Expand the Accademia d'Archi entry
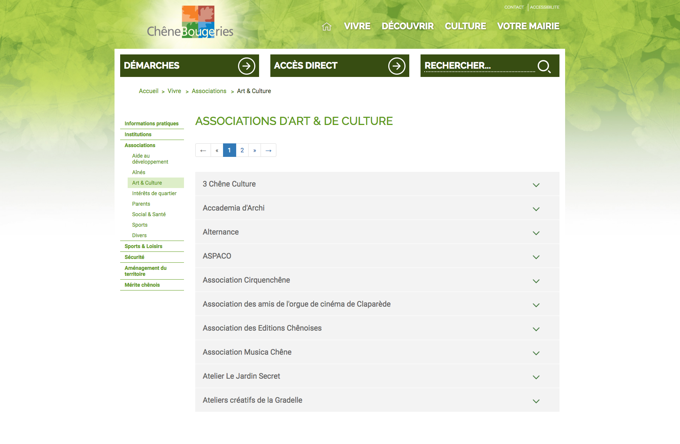Viewport: 680px width, 444px height. click(x=377, y=208)
